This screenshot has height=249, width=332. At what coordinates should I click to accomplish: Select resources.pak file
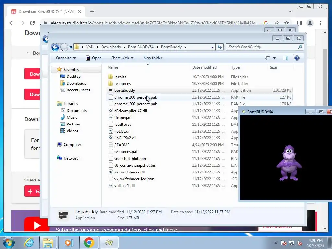(x=126, y=152)
